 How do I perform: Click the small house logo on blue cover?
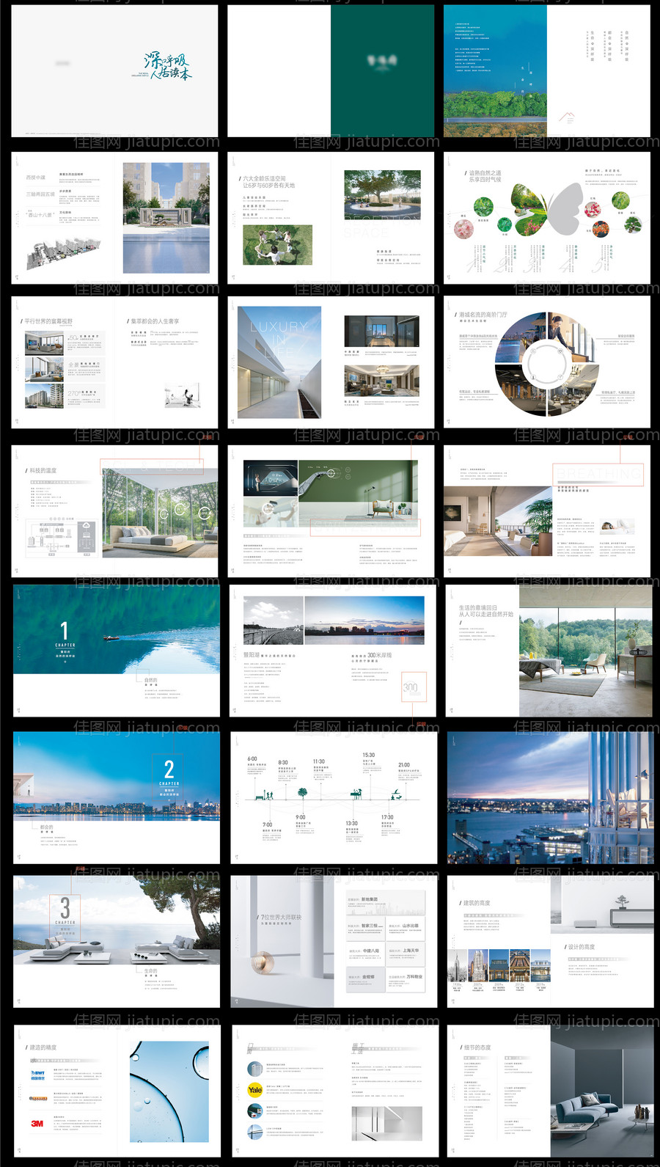[x=566, y=117]
